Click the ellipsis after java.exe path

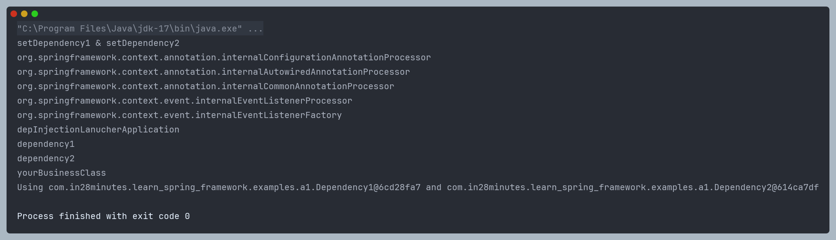(x=255, y=29)
